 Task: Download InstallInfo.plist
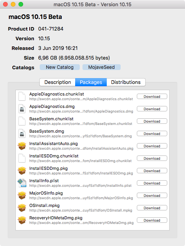click(152, 183)
